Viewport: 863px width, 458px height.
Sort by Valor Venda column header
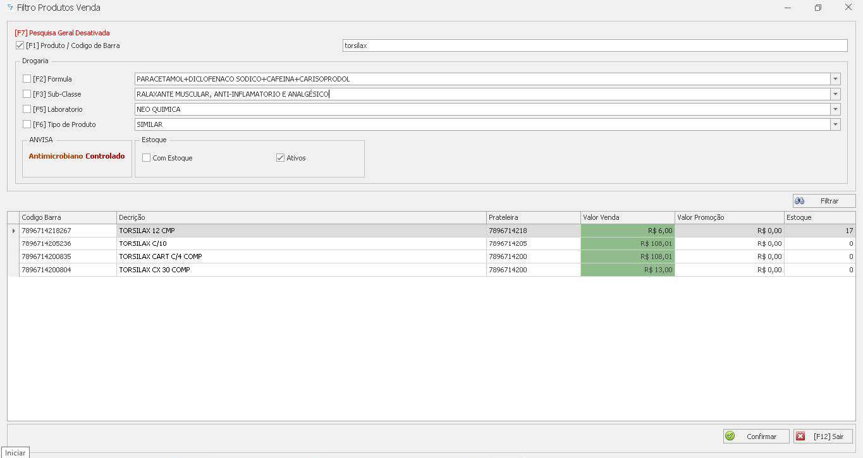(x=627, y=217)
